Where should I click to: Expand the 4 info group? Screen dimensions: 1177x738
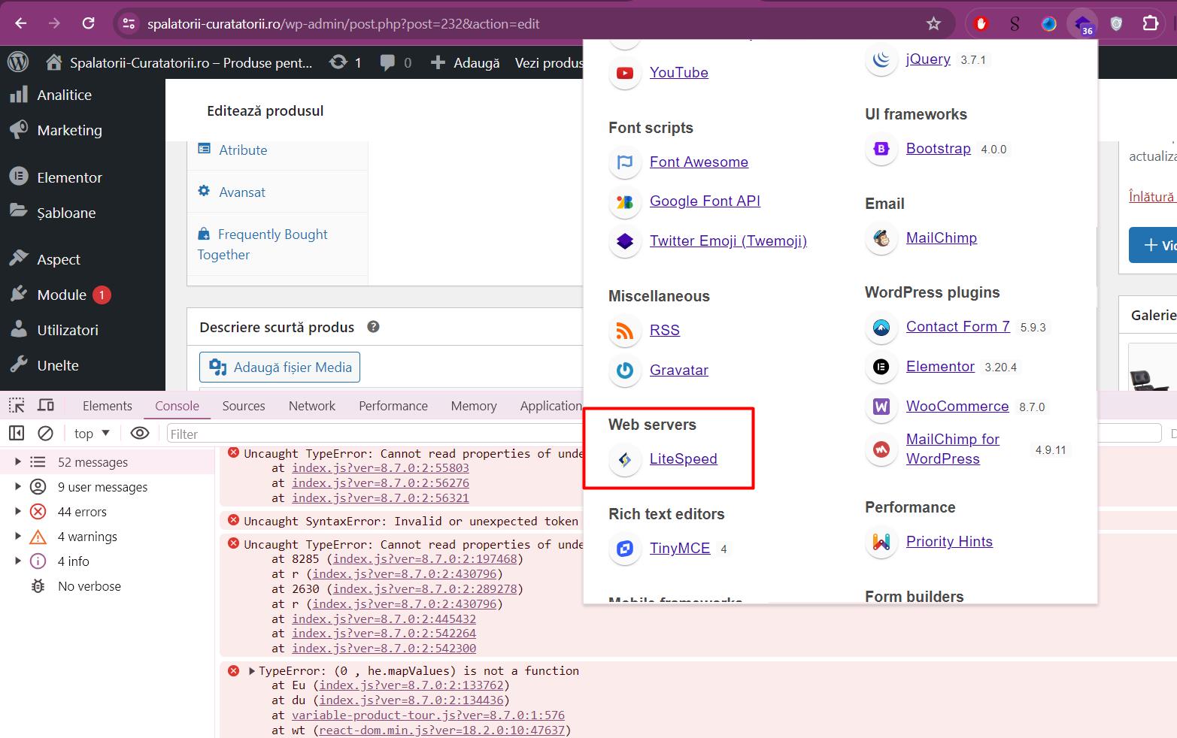point(18,561)
